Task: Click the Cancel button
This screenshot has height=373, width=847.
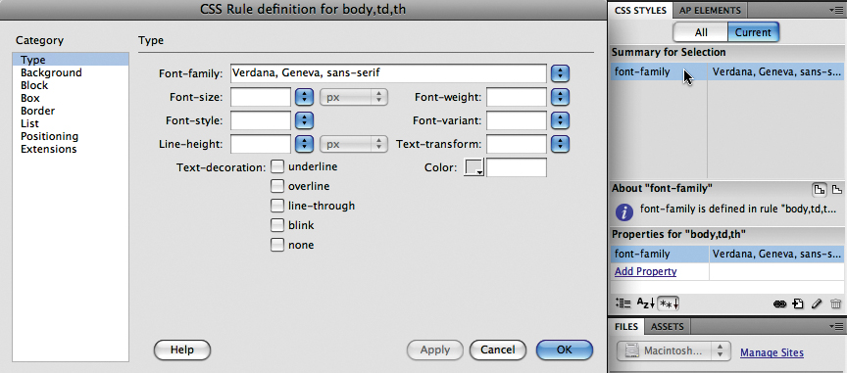Action: pyautogui.click(x=497, y=350)
